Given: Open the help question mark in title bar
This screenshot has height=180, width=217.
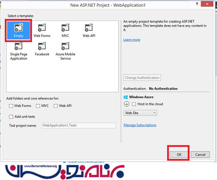Looking at the screenshot, I should tap(197, 4).
